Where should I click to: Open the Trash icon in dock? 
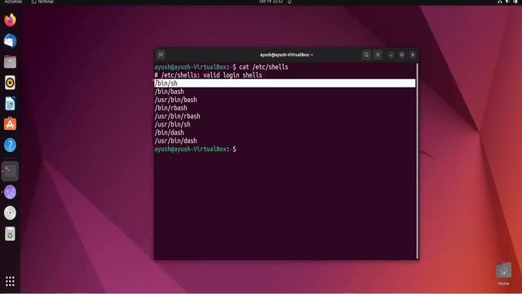coord(10,234)
